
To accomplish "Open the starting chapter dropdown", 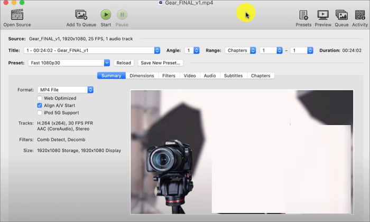I will tap(271, 51).
